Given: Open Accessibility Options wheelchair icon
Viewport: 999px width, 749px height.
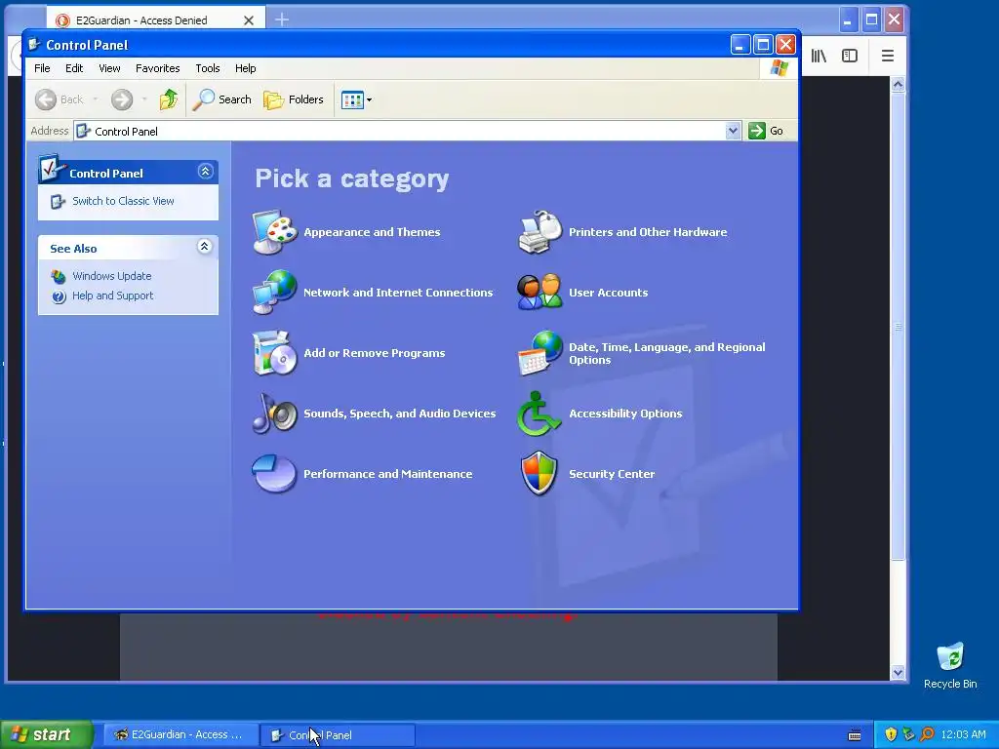Looking at the screenshot, I should [x=539, y=414].
